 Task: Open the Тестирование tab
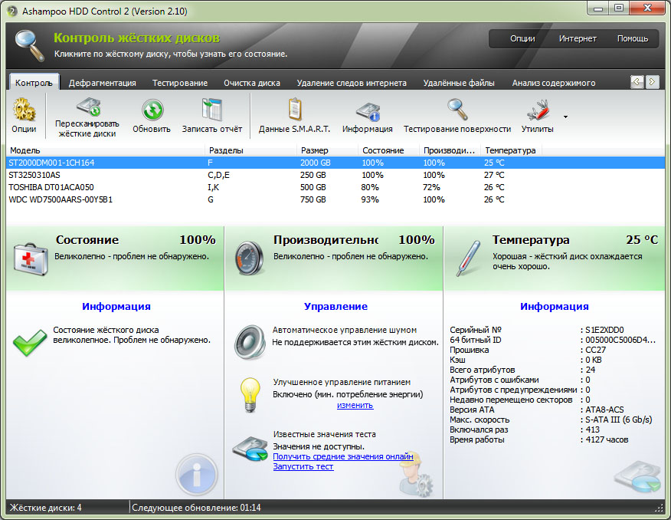click(x=180, y=83)
